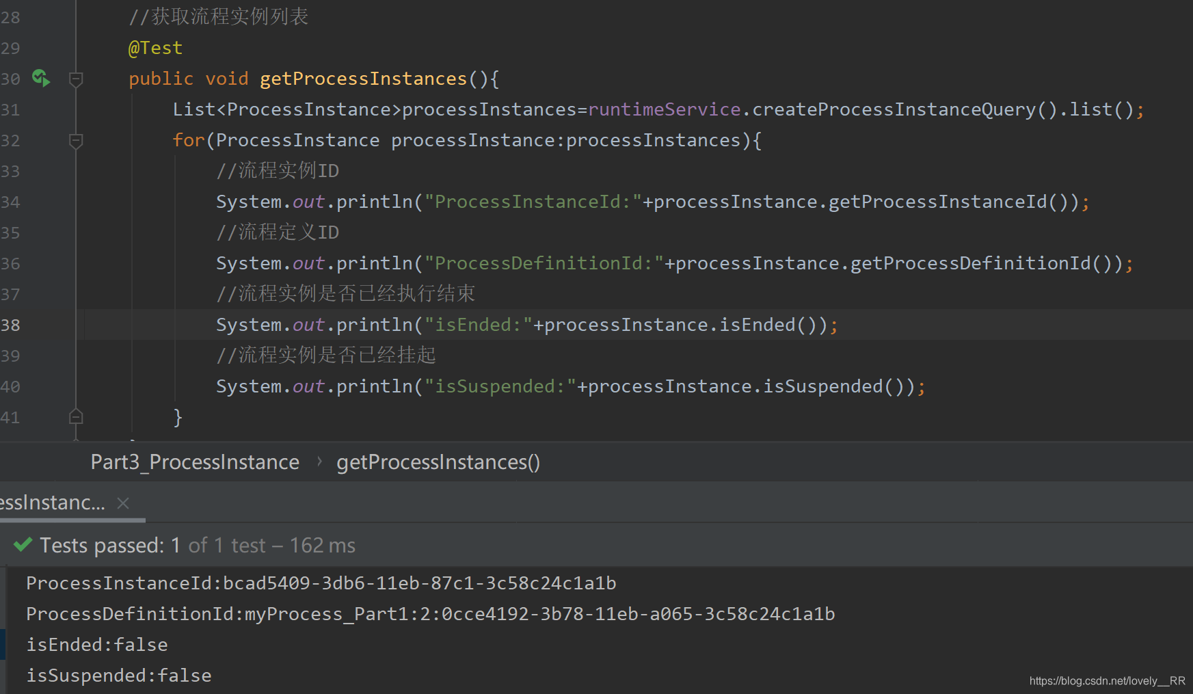The height and width of the screenshot is (694, 1193).
Task: Click the "isEnded:" string literal on line 38
Action: tap(479, 325)
